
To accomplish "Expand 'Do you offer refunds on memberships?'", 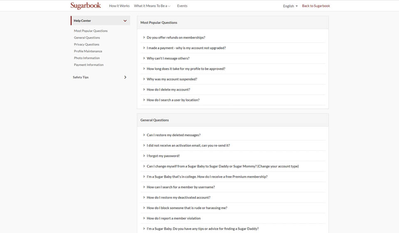I will [176, 37].
